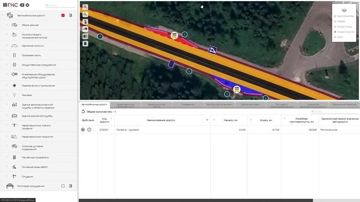Expand Пересечения и примыкания item
360x202 pixels.
[x=7, y=85]
